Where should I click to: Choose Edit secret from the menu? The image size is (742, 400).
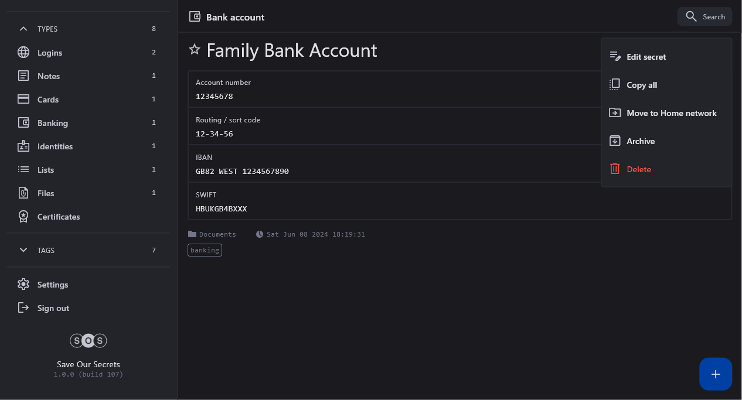tap(646, 57)
